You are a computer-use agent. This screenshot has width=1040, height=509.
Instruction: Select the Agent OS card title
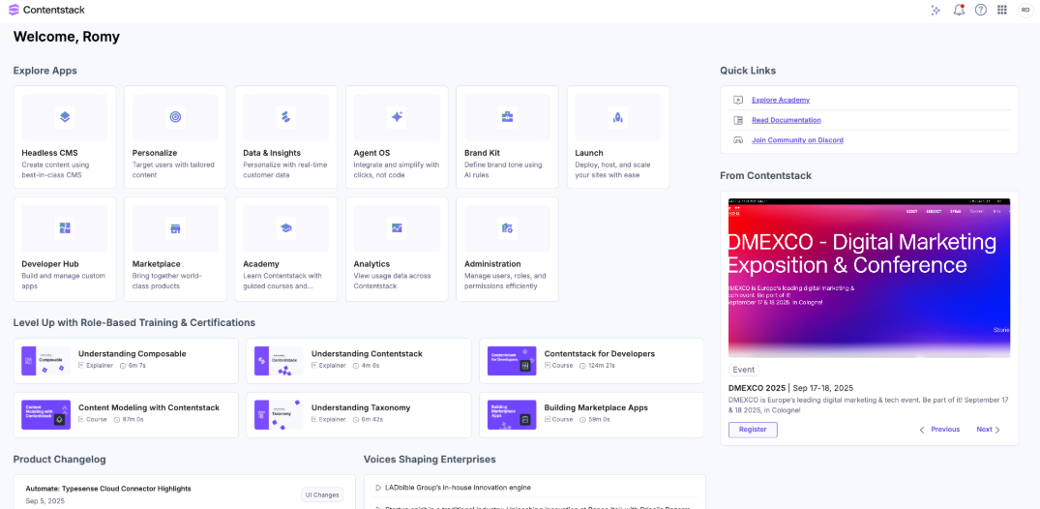pos(371,153)
